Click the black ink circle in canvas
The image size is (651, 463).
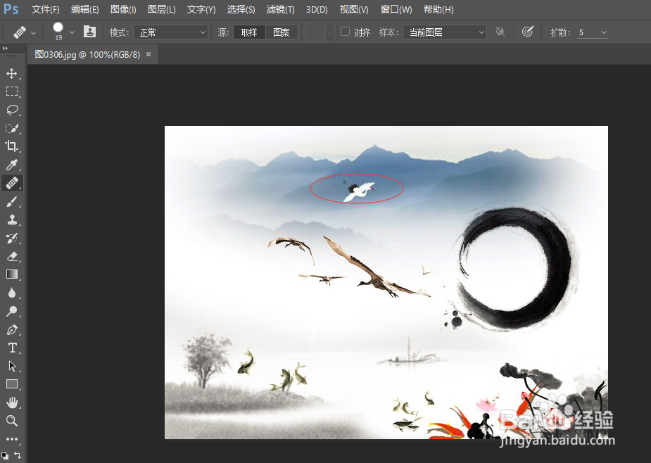[515, 268]
